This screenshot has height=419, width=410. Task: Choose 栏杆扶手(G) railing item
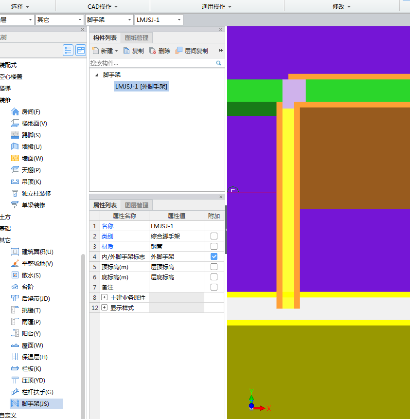(37, 392)
